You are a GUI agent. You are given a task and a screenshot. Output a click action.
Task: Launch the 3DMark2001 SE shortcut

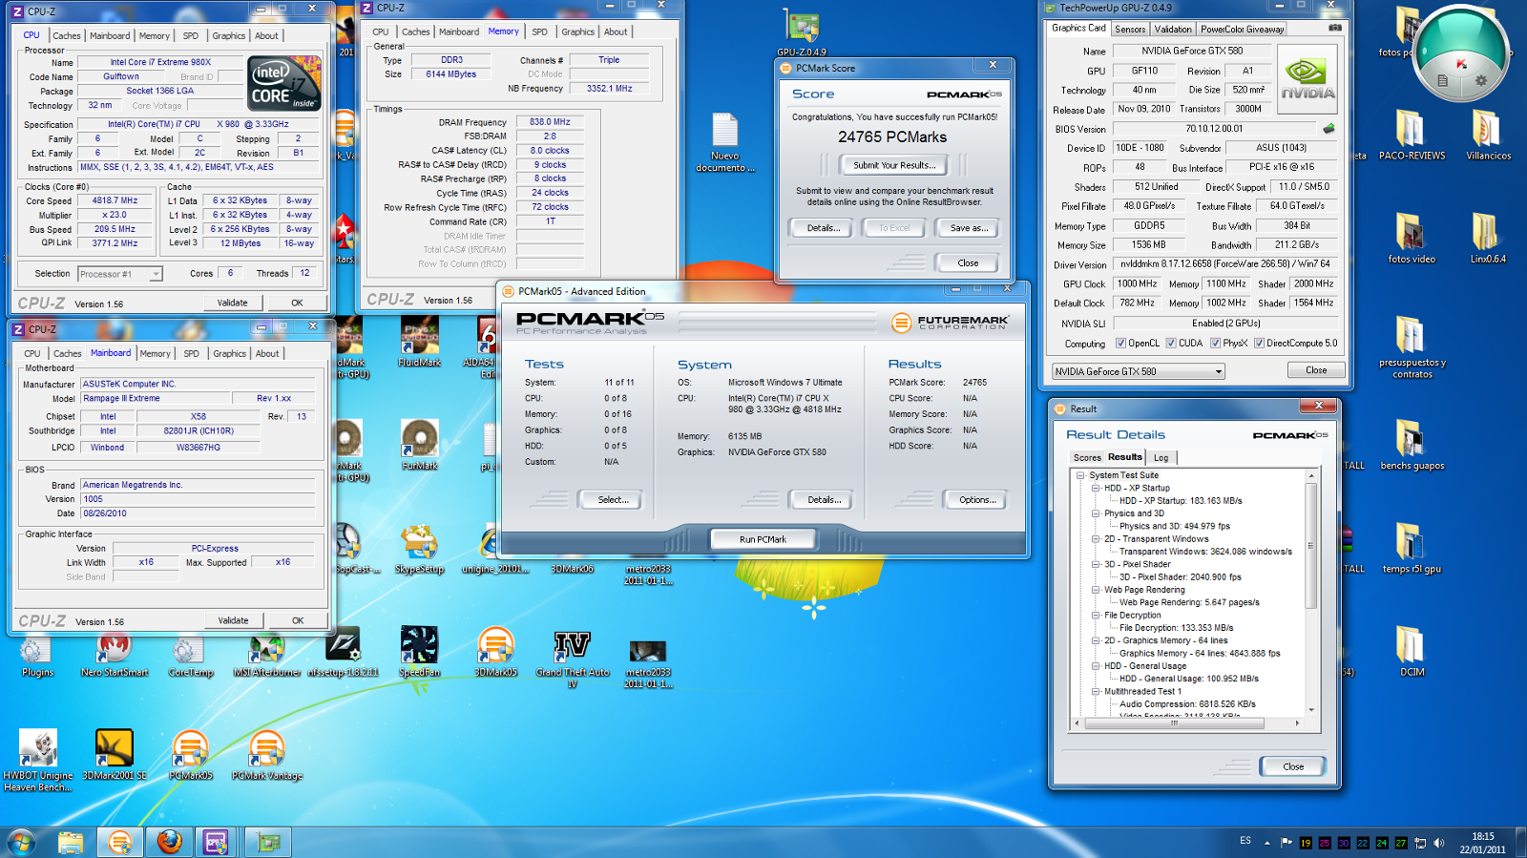click(115, 754)
